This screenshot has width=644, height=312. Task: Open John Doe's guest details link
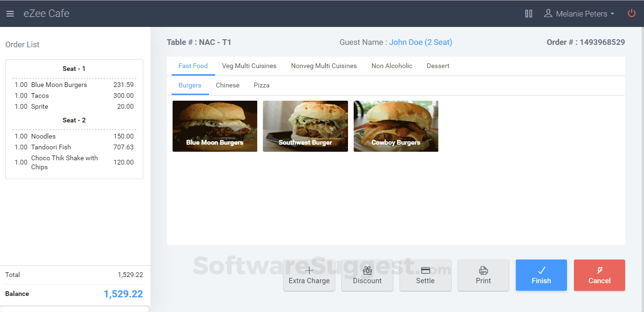[x=420, y=42]
